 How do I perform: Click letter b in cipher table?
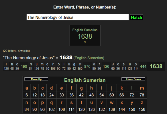tap(35, 88)
